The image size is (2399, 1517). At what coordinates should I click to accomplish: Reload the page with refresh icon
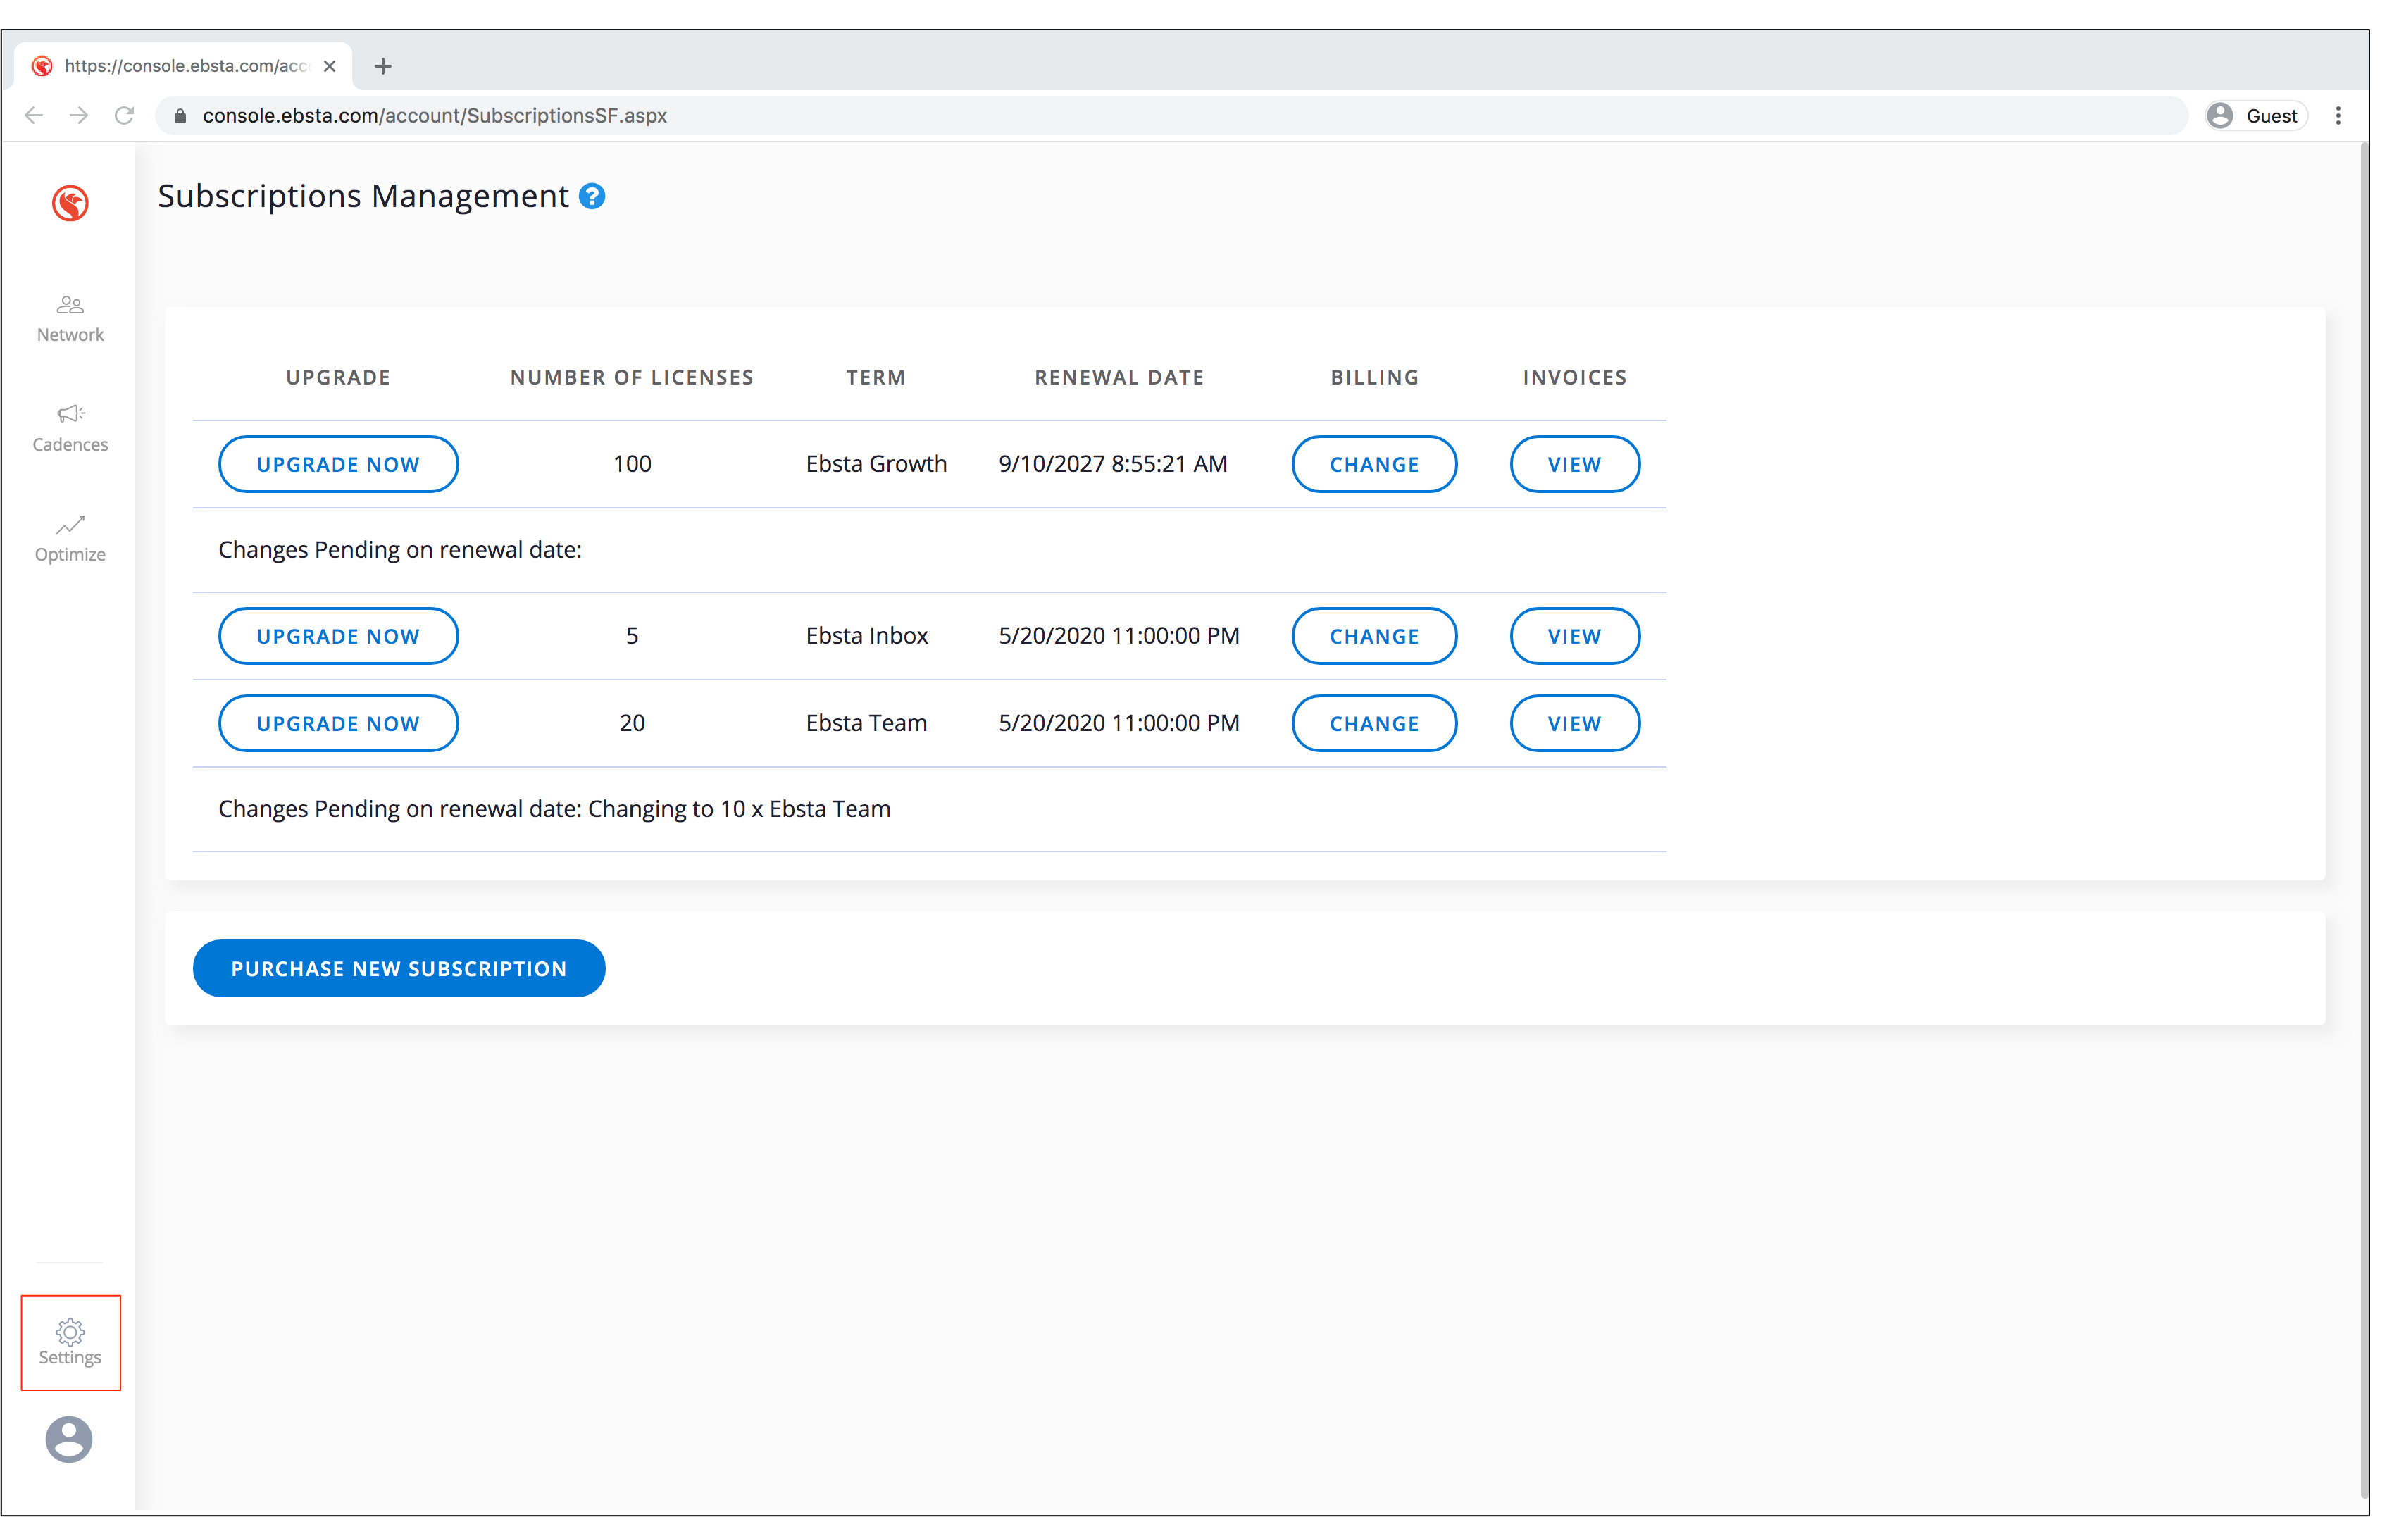click(x=125, y=116)
